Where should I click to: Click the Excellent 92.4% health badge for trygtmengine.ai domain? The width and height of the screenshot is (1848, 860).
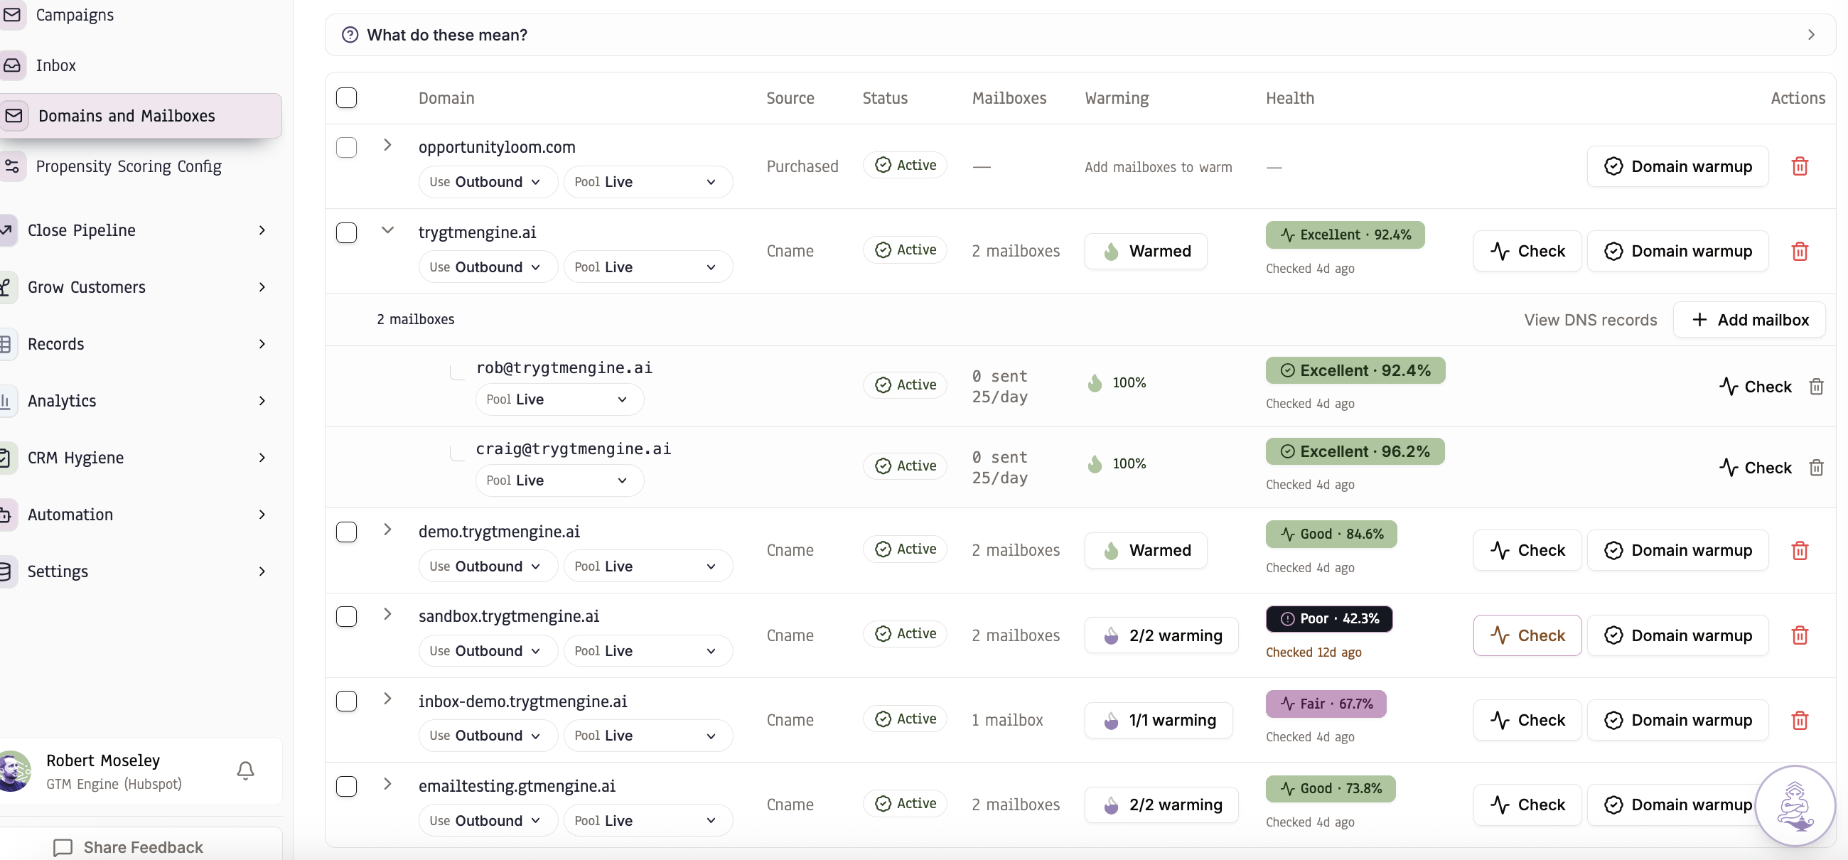pyautogui.click(x=1344, y=235)
